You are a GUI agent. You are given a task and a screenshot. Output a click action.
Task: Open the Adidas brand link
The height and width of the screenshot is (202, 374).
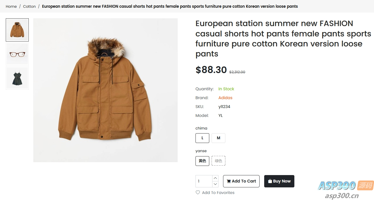coord(225,98)
